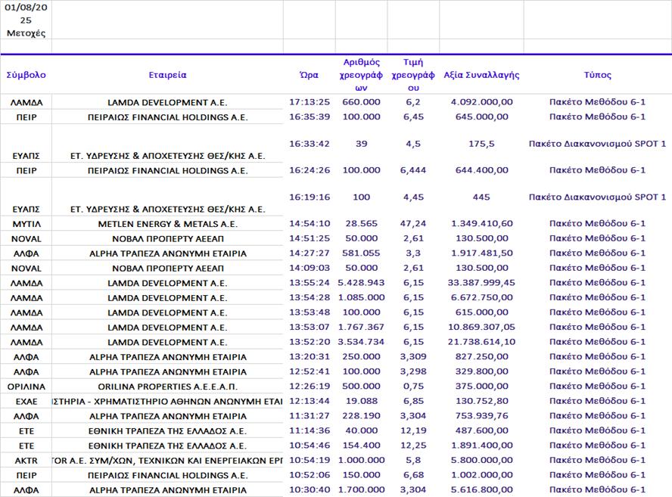Image resolution: width=672 pixels, height=497 pixels.
Task: Click the Εταιρεία column header
Action: click(167, 75)
